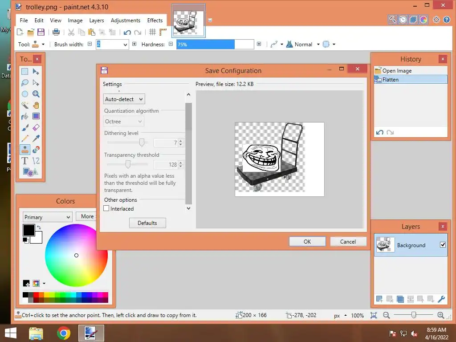Toggle History window button in top right
The image size is (456, 342).
coord(403,20)
